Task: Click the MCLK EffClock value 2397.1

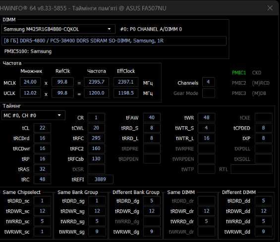Action: [x=126, y=82]
